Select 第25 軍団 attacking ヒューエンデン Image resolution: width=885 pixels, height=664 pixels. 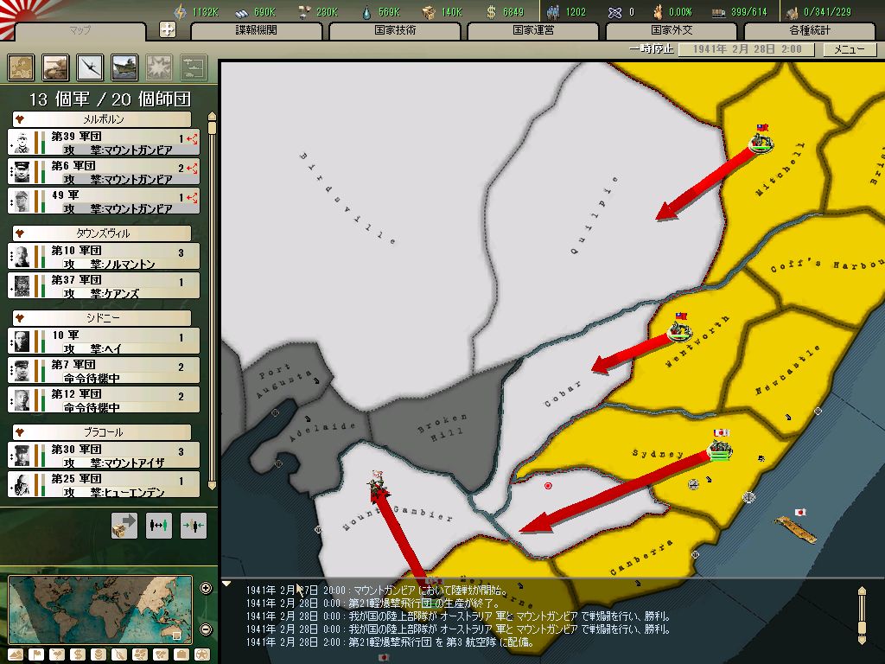coord(104,484)
